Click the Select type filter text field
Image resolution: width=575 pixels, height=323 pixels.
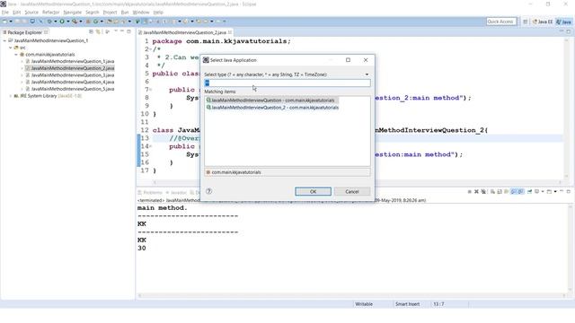(x=287, y=83)
